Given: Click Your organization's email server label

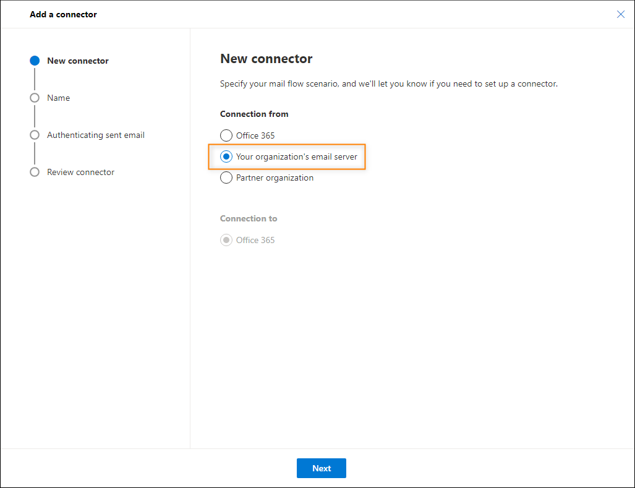Looking at the screenshot, I should 296,156.
